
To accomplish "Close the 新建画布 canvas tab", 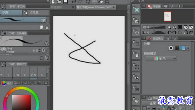I will [73, 8].
